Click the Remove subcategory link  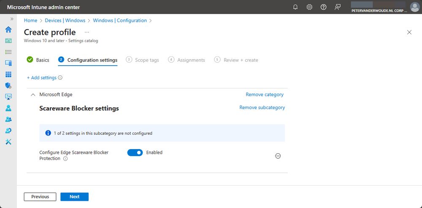[x=262, y=107]
